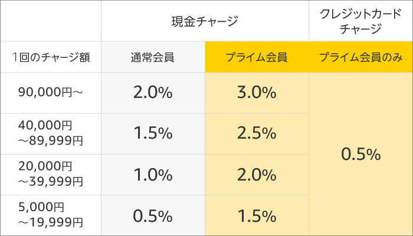Click the yellow プライム会員 header
The height and width of the screenshot is (236, 413).
[x=257, y=57]
